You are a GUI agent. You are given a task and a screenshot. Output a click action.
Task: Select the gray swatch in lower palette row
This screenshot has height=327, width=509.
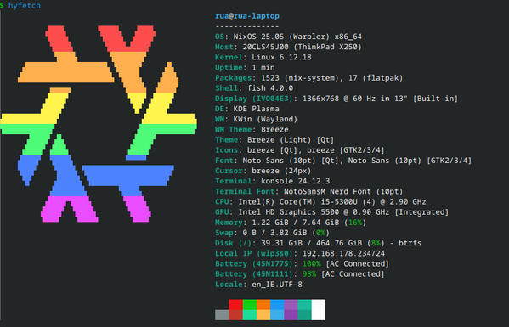(x=222, y=315)
